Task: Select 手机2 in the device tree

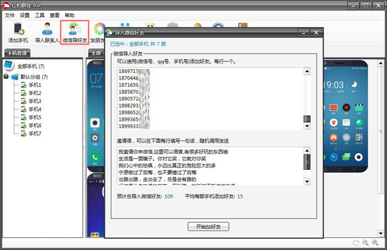Action: [x=35, y=93]
